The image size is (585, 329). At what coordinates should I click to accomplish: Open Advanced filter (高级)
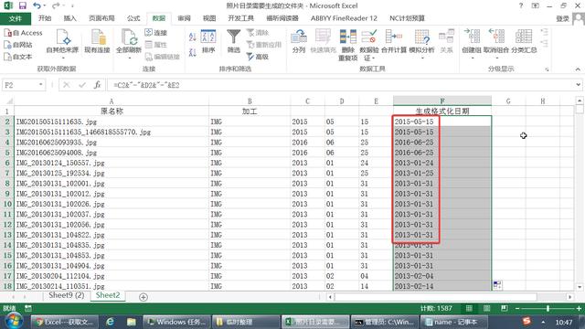(x=258, y=57)
